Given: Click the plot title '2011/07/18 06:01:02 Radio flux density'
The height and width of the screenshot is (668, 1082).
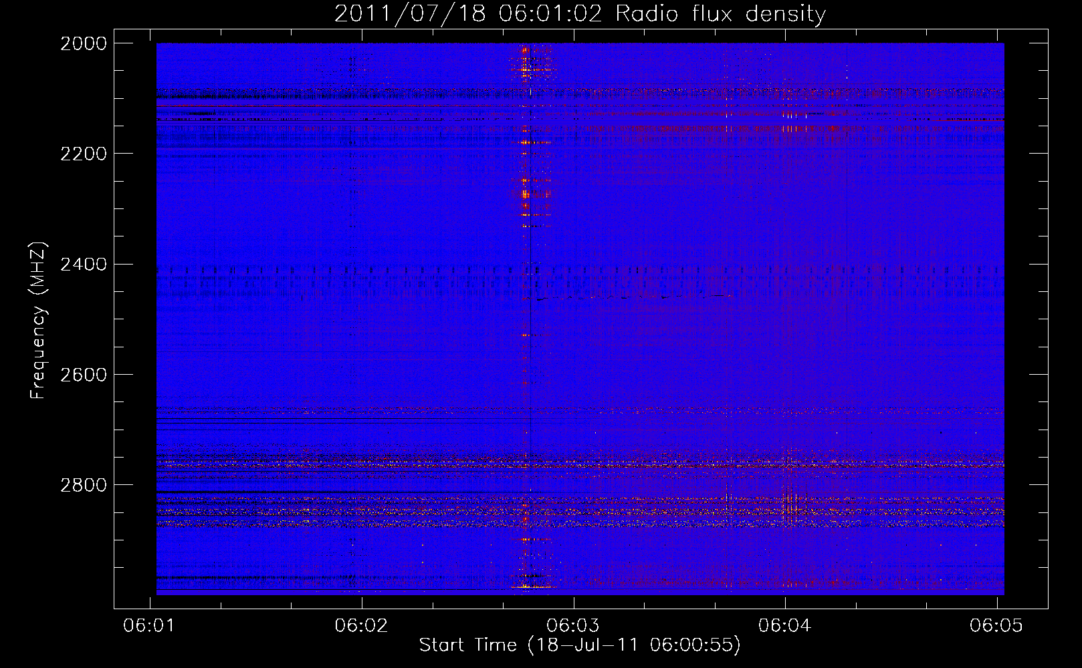Looking at the screenshot, I should [580, 14].
